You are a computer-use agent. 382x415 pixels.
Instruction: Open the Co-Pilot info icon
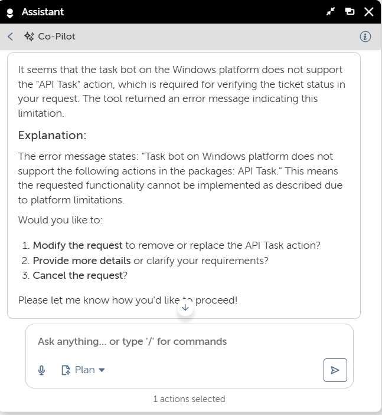coord(365,37)
